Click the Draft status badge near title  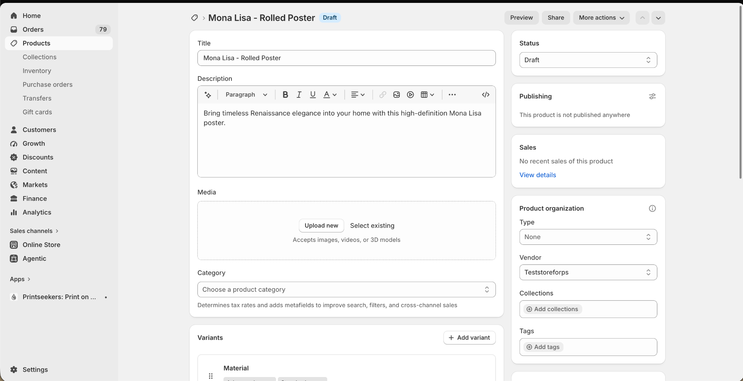(x=330, y=18)
